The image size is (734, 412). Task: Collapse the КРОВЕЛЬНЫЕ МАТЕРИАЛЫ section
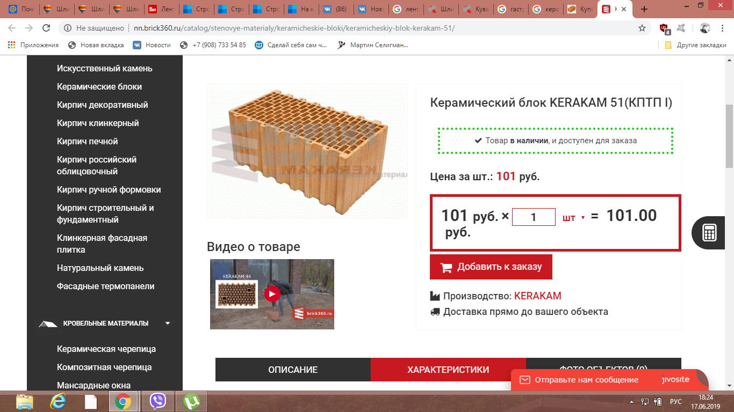[x=168, y=323]
